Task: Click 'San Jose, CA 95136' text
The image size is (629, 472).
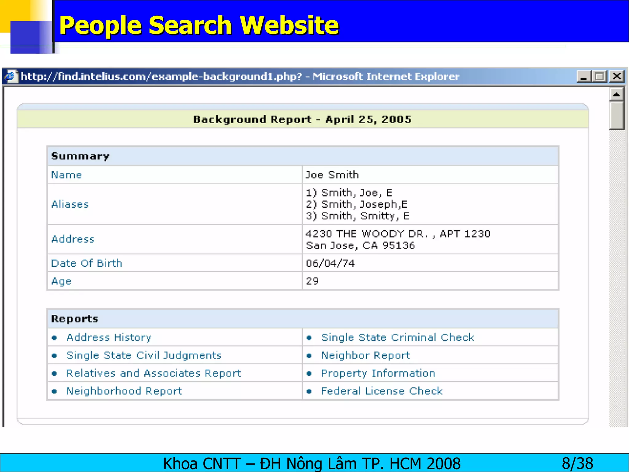Action: [x=360, y=246]
